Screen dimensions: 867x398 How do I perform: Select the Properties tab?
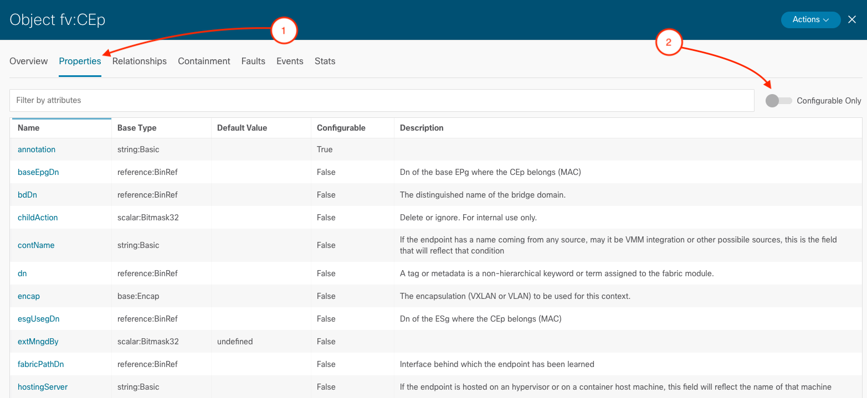(80, 61)
